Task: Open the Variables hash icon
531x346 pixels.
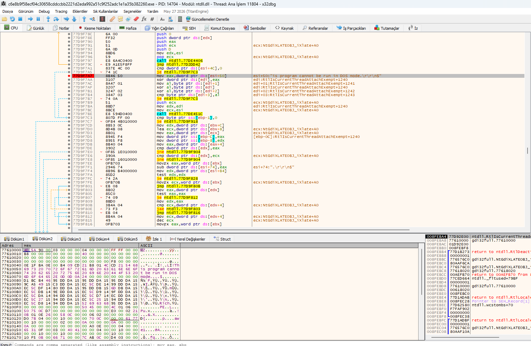Action: [x=152, y=19]
